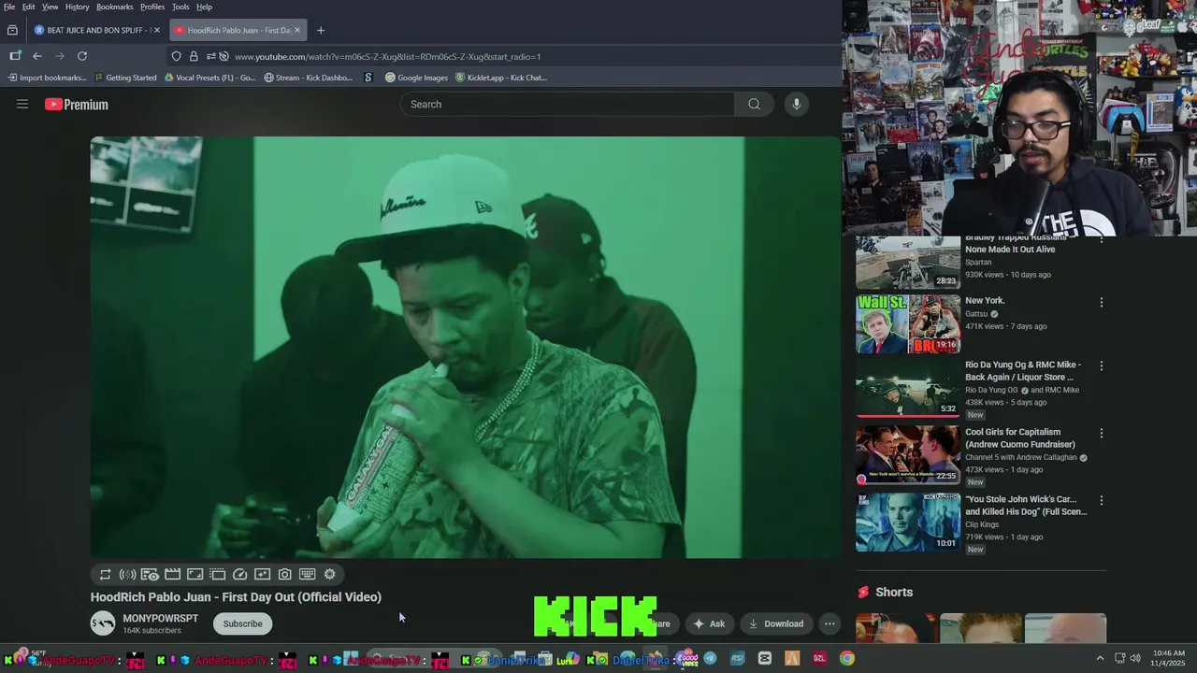Open playback speed gauge icon
The width and height of the screenshot is (1197, 673).
[x=239, y=575]
